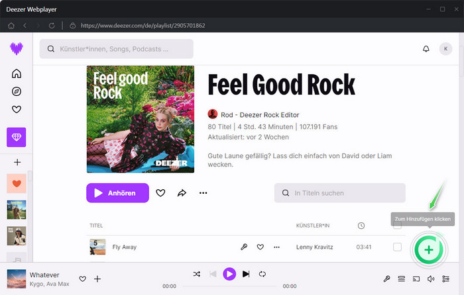Open the song title Whatever in player
The width and height of the screenshot is (464, 295).
[44, 275]
